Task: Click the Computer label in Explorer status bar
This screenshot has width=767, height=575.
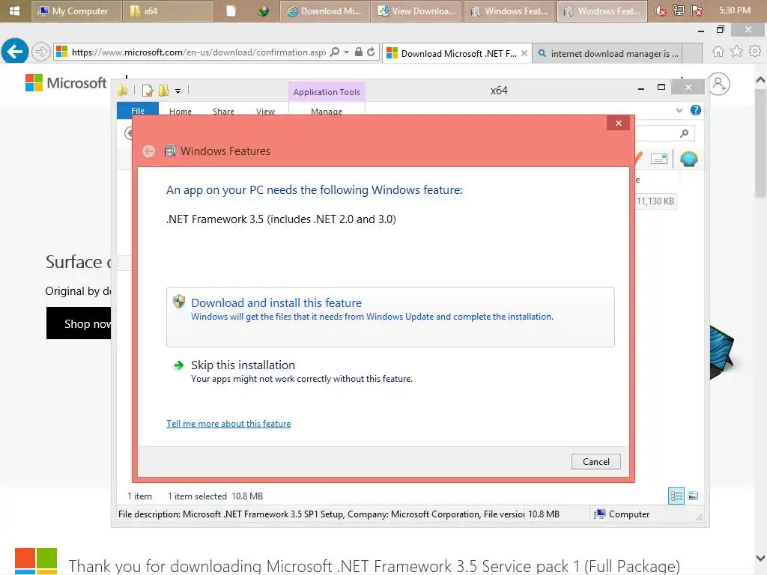Action: coord(629,514)
